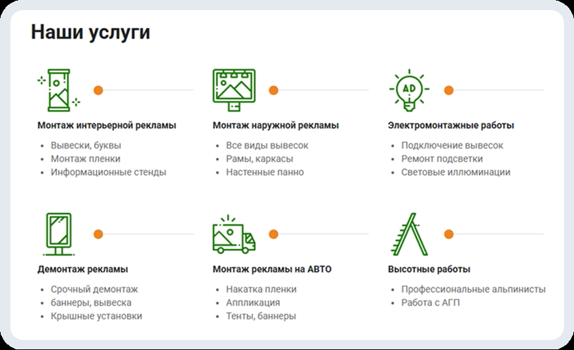The image size is (574, 350).
Task: Open Монтаж наружной рекламы heading
Action: coord(276,125)
